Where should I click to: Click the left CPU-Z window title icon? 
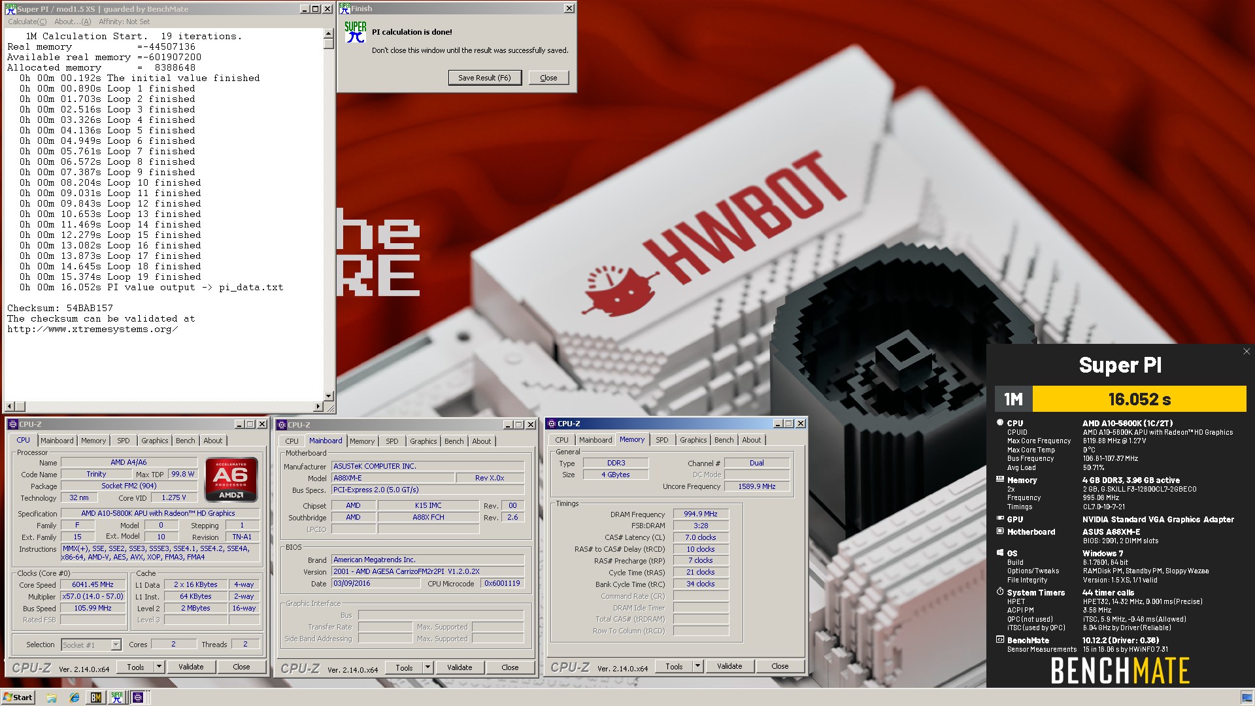point(13,424)
